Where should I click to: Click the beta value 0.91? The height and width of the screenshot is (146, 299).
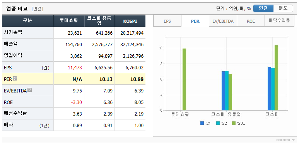click(x=108, y=126)
